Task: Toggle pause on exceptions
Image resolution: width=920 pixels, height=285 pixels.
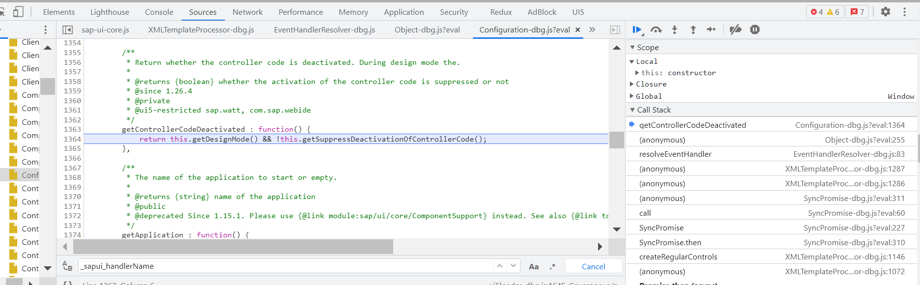Action: 755,30
